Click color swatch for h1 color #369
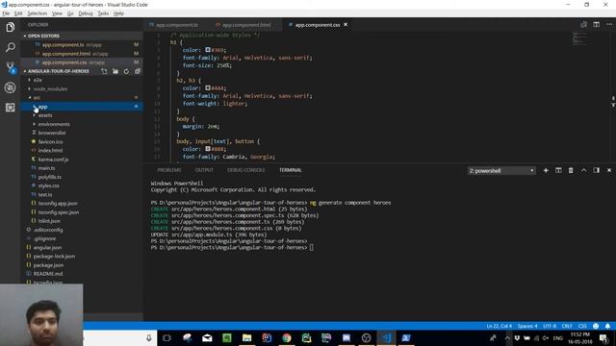The width and height of the screenshot is (616, 346). pos(208,50)
